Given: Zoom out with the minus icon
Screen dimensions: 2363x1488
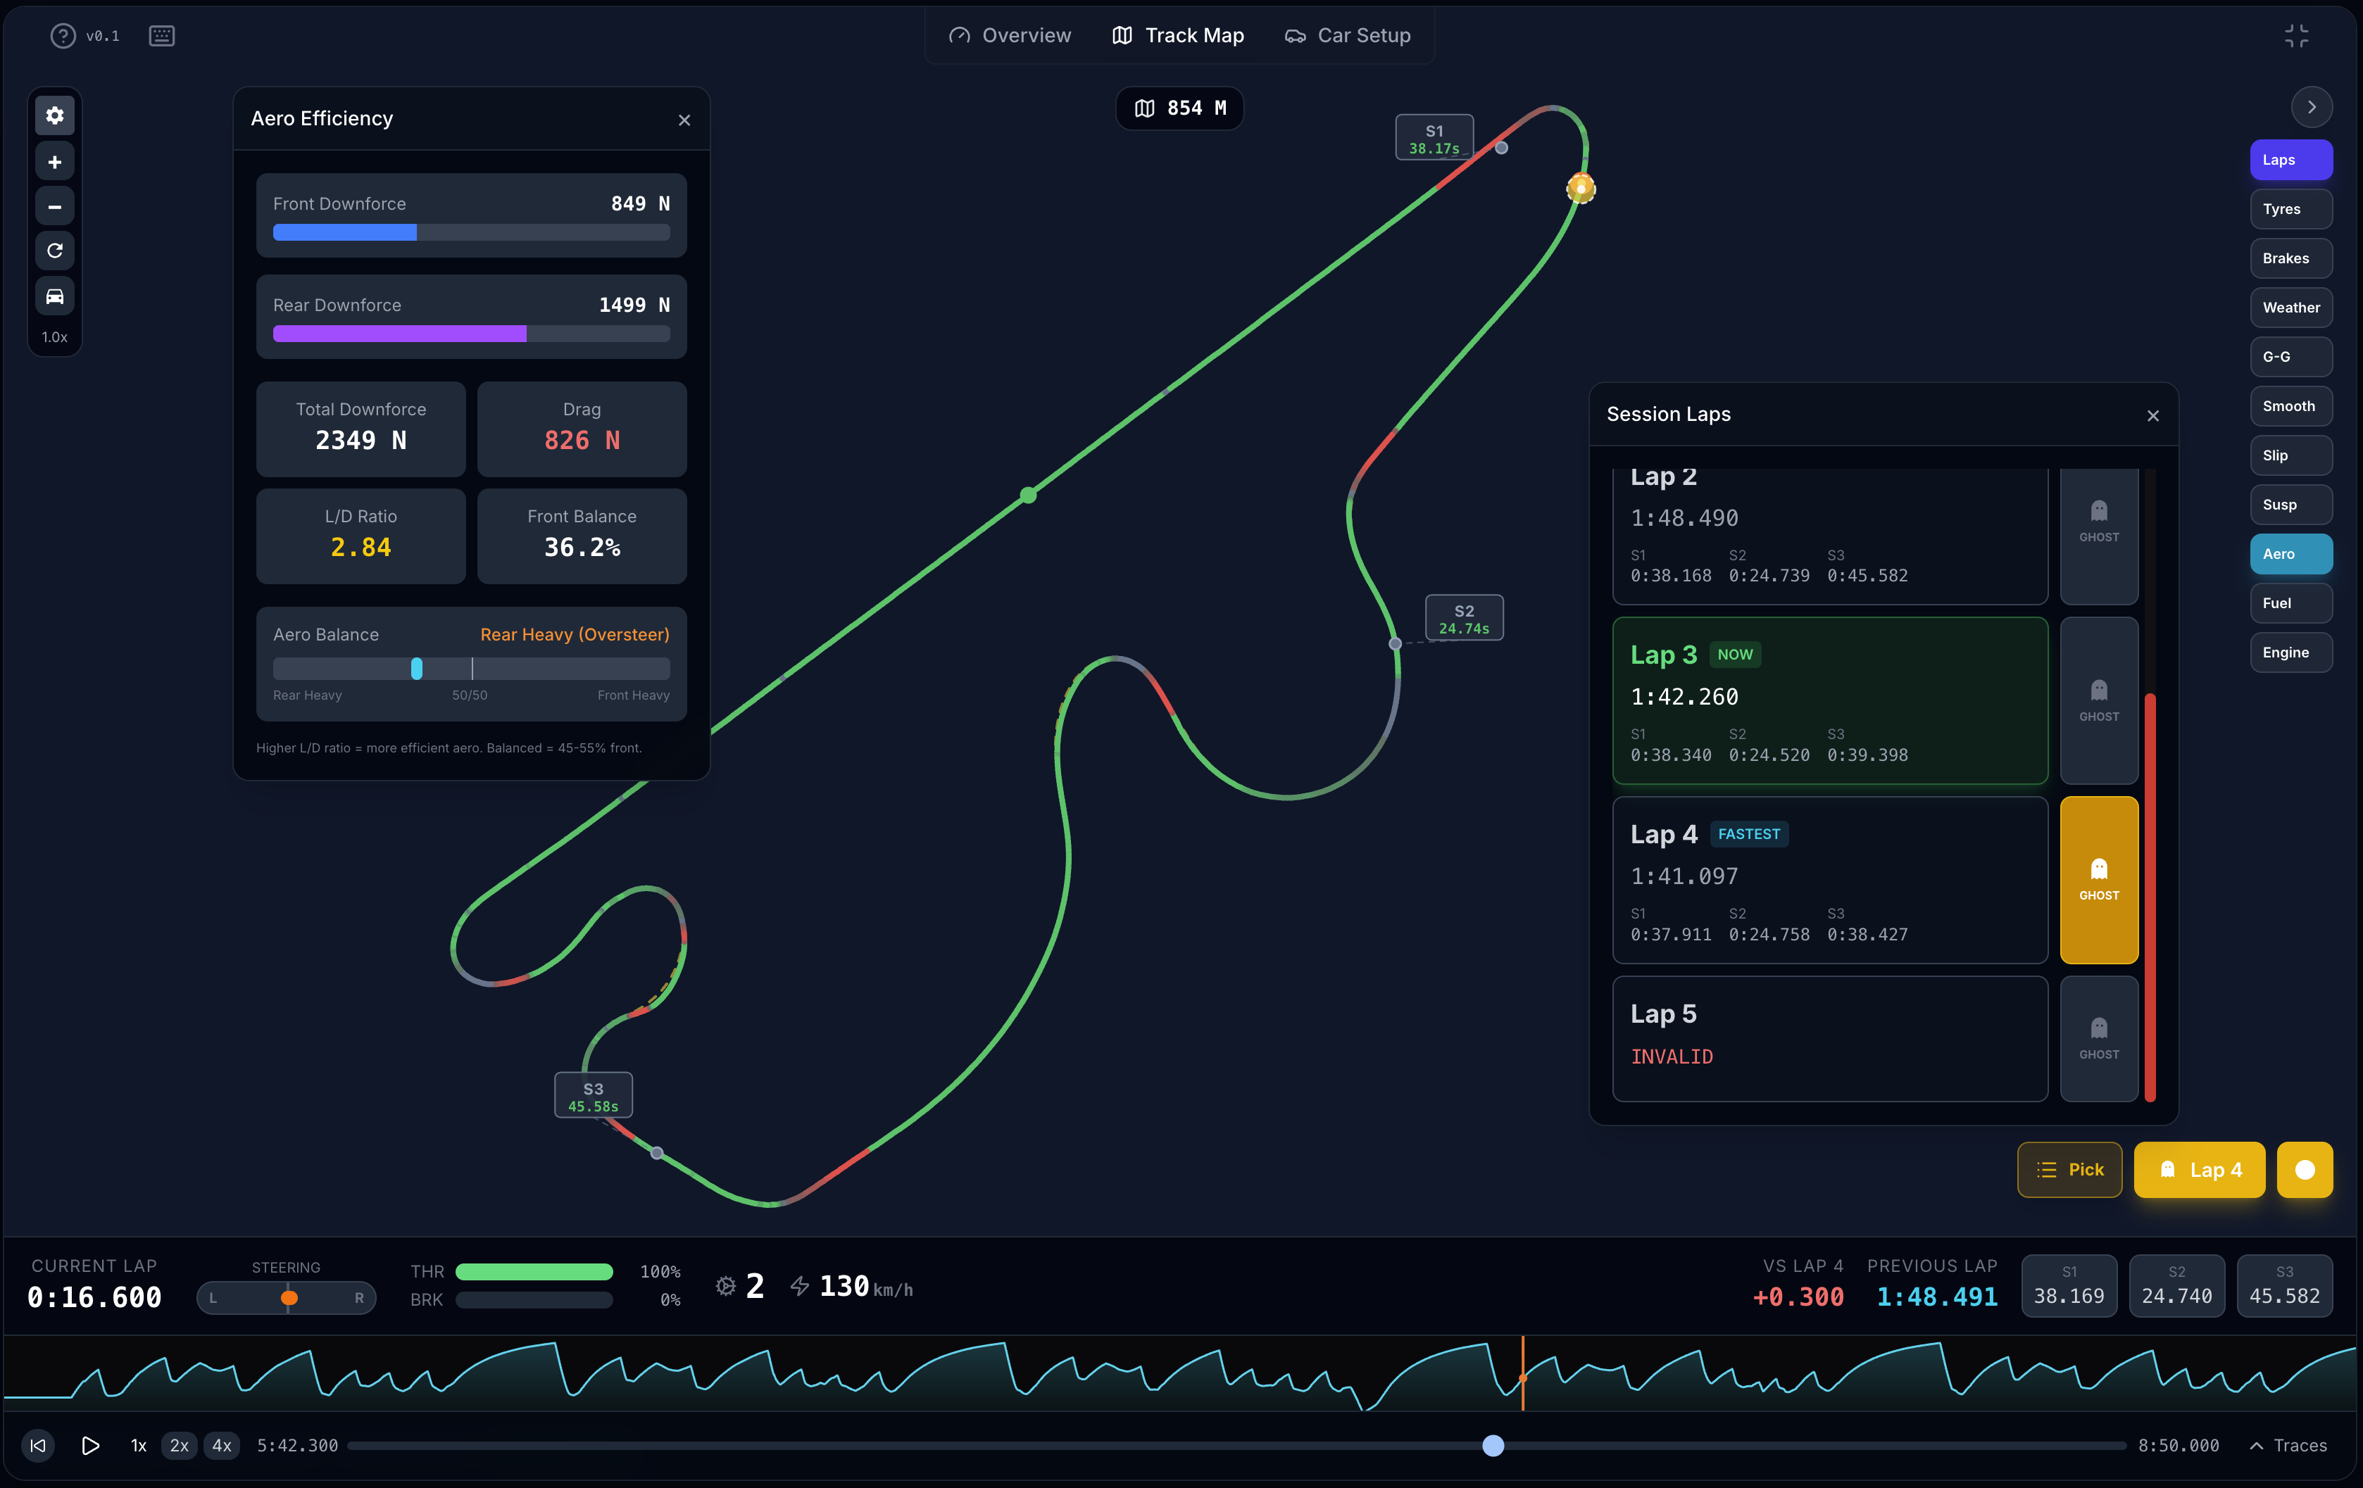Looking at the screenshot, I should point(55,207).
